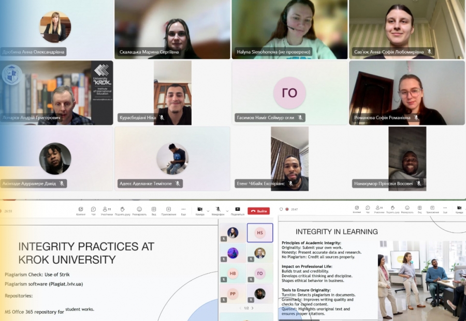Click muted mic icon beside Романова Софія Романівна

(416, 117)
